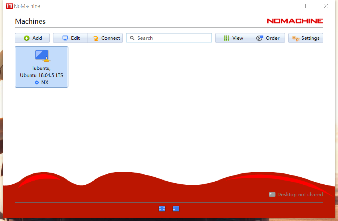338x221 pixels.
Task: Open Edit for the selected machine
Action: tap(70, 38)
